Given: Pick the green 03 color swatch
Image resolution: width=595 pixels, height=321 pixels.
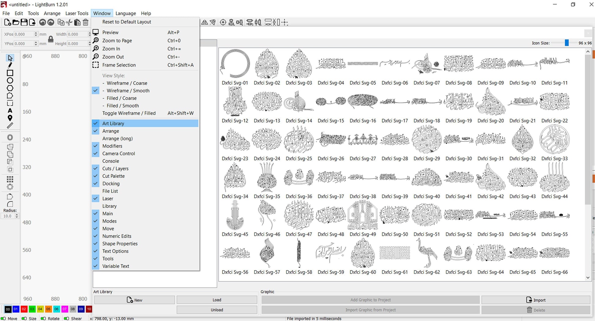Looking at the screenshot, I should click(x=32, y=309).
